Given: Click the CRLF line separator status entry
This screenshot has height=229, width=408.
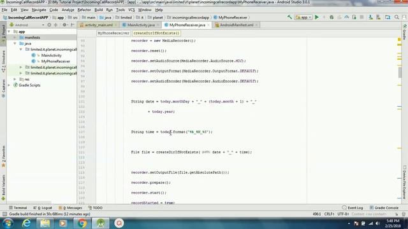Looking at the screenshot, I should [329, 214].
